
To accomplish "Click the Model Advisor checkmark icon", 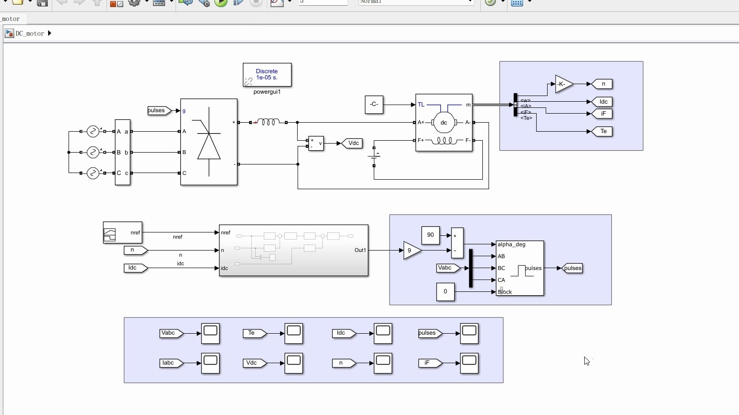I will point(490,2).
